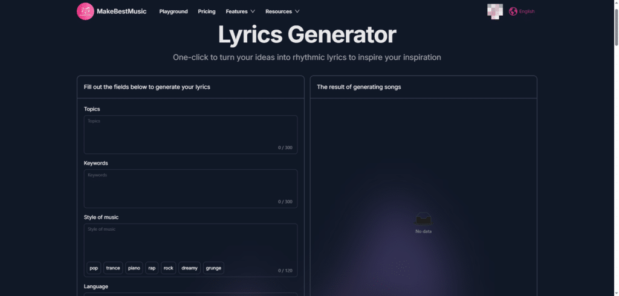Change language from English

[x=527, y=11]
